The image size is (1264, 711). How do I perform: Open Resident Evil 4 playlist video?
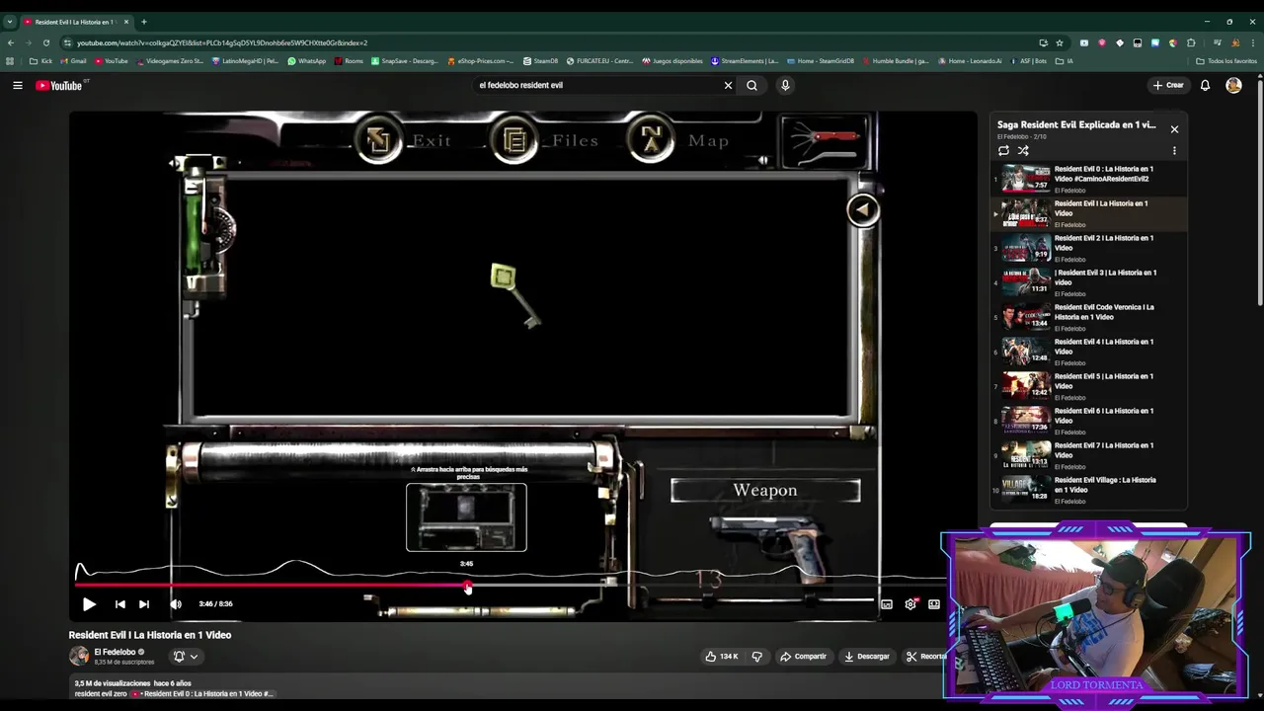tap(1089, 352)
